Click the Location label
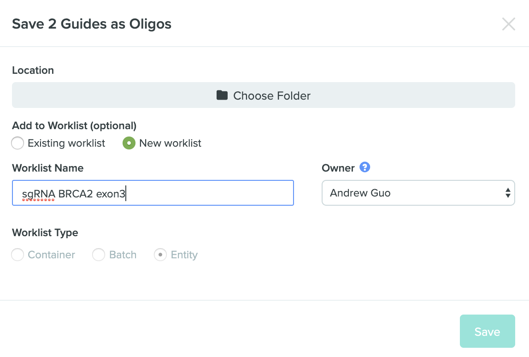The height and width of the screenshot is (357, 529). tap(33, 70)
